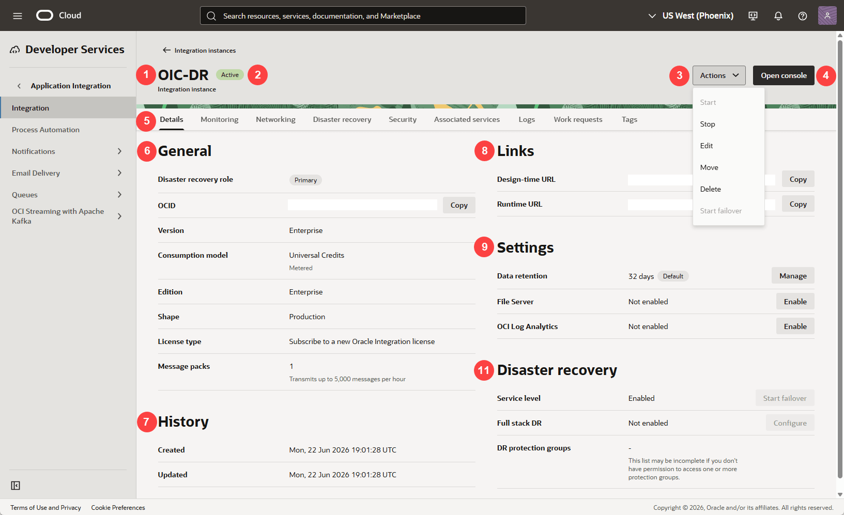The width and height of the screenshot is (844, 515).
Task: Click Subscribe to a new Oracle Integration license
Action: pyautogui.click(x=362, y=341)
